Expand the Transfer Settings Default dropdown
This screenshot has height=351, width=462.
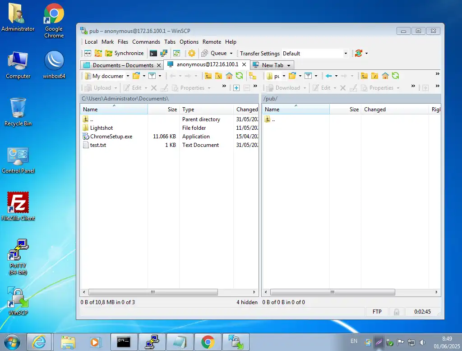(346, 53)
